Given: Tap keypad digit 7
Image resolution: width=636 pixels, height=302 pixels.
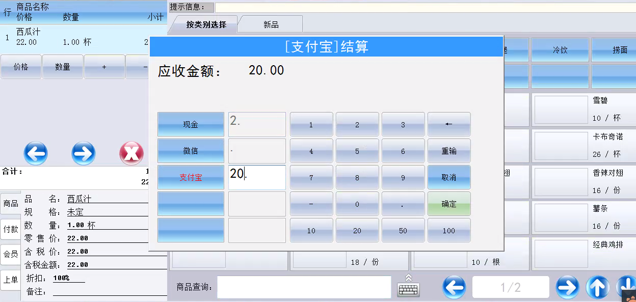Looking at the screenshot, I should [311, 177].
